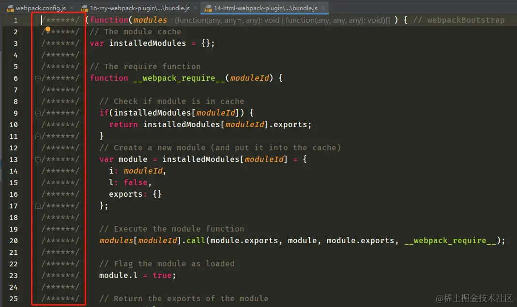Collapse the module object fold on line 13
Screen dimensions: 517x307
point(38,160)
